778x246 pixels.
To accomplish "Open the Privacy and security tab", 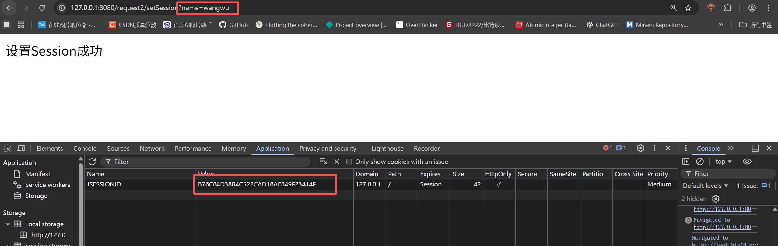I will pyautogui.click(x=328, y=149).
